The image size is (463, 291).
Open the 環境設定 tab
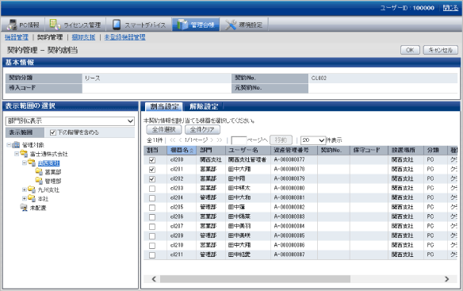[244, 25]
